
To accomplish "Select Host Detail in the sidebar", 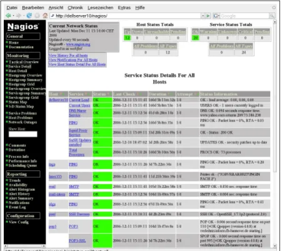I will click(x=18, y=71).
